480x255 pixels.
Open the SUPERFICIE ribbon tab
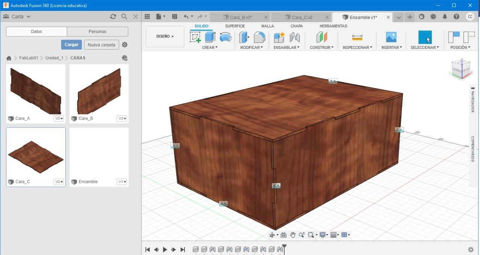pyautogui.click(x=235, y=26)
